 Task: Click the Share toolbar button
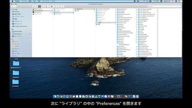(57, 6)
